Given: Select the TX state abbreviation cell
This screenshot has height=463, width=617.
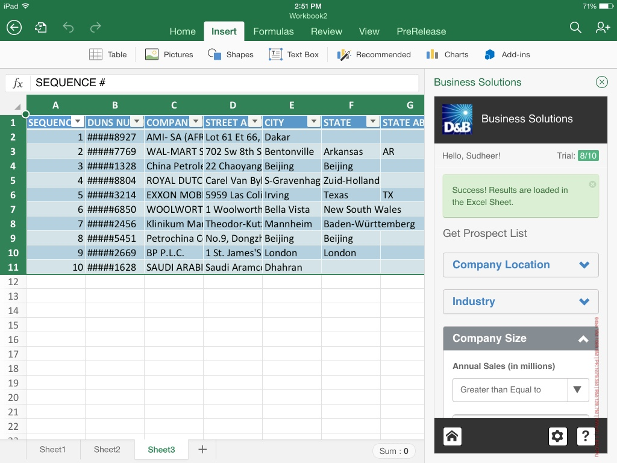Looking at the screenshot, I should tap(402, 195).
